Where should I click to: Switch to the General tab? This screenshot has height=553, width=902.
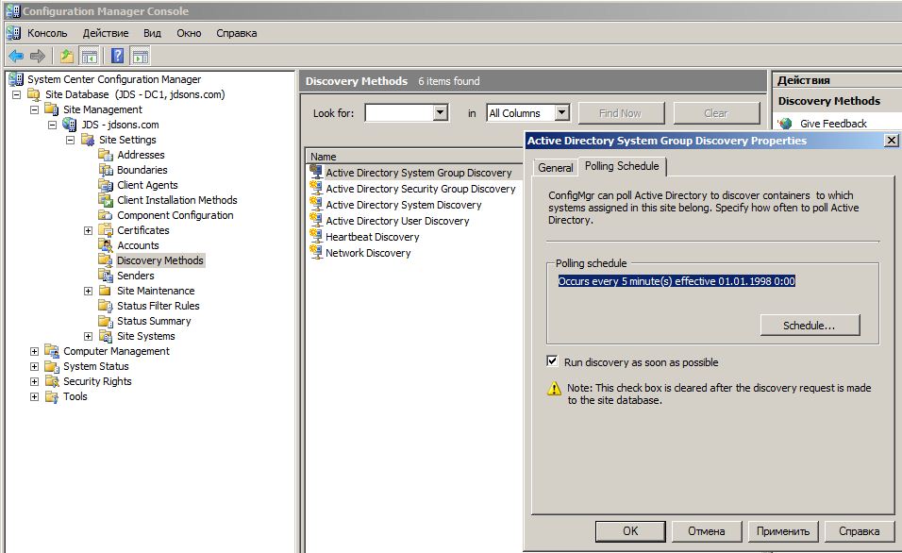(555, 167)
